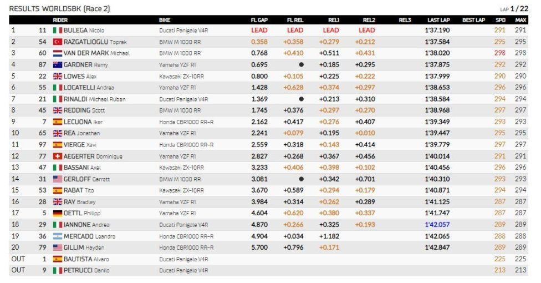This screenshot has width=541, height=283.
Task: Select rider name VAN DER MARK Michael
Action: 96,53
